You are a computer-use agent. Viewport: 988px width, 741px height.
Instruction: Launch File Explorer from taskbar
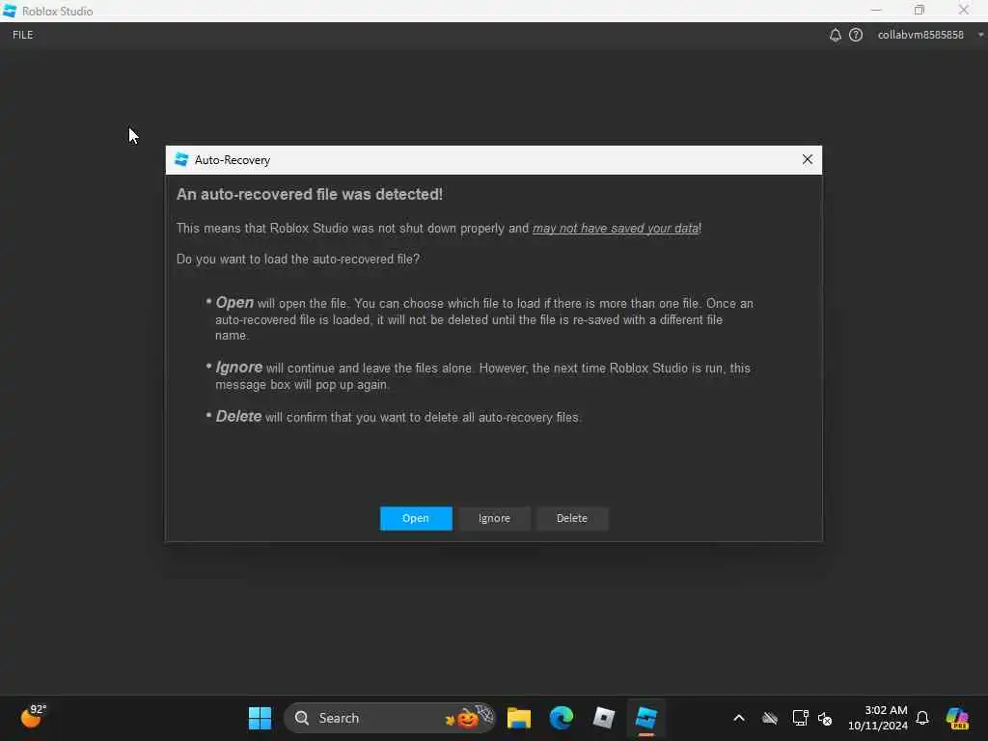point(518,718)
